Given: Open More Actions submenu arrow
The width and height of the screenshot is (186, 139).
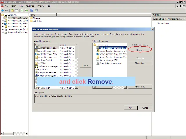Looking at the screenshot, I should pos(184,23).
